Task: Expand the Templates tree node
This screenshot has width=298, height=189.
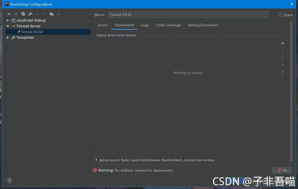Action: click(8, 37)
